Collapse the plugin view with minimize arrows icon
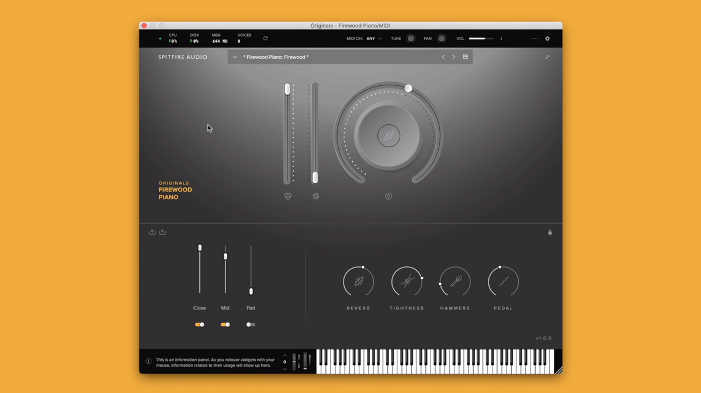Viewport: 701px width, 393px height. click(547, 57)
